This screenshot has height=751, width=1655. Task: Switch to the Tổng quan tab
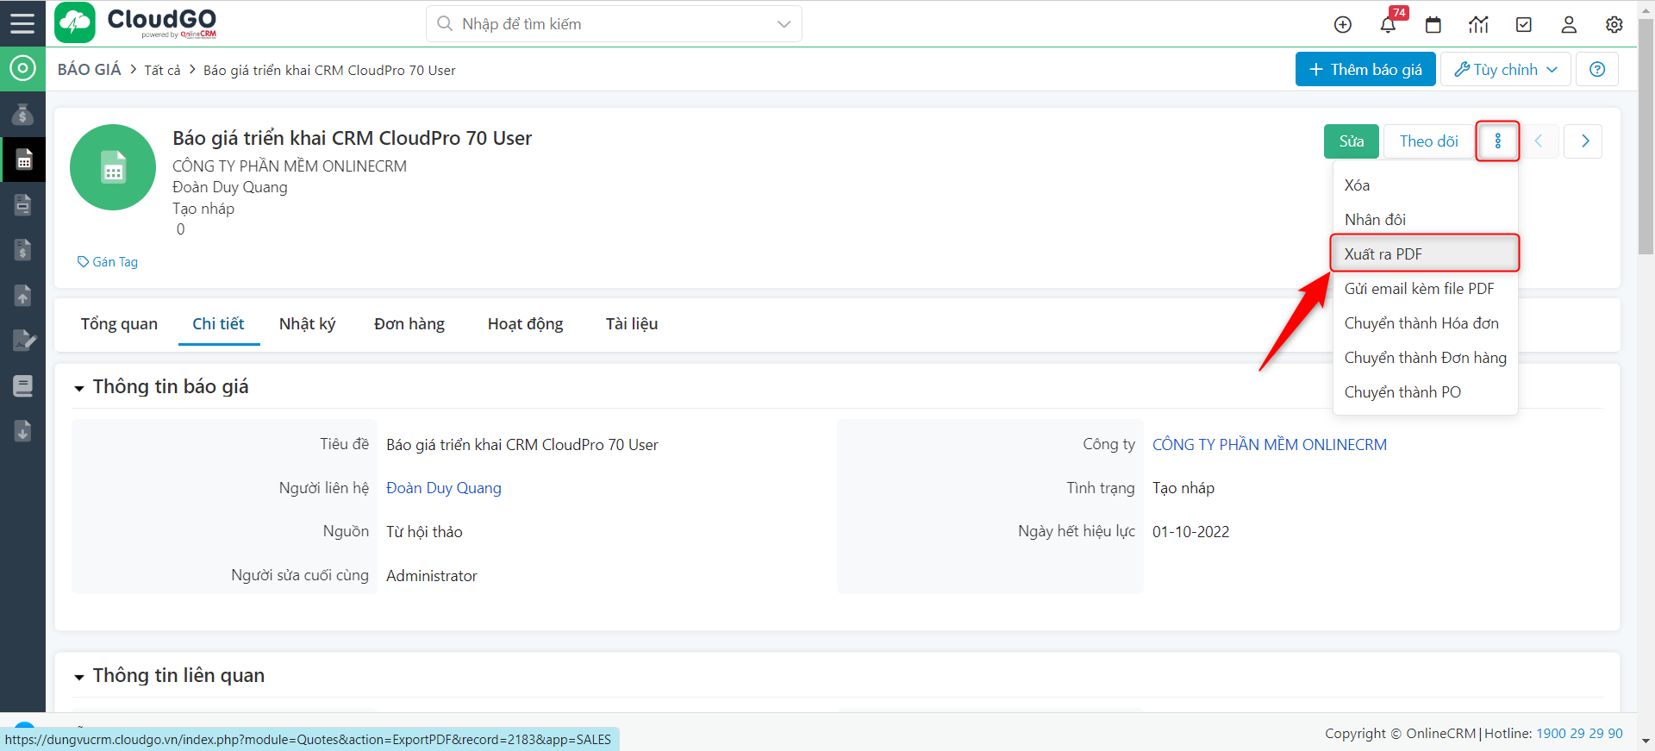[x=119, y=324]
